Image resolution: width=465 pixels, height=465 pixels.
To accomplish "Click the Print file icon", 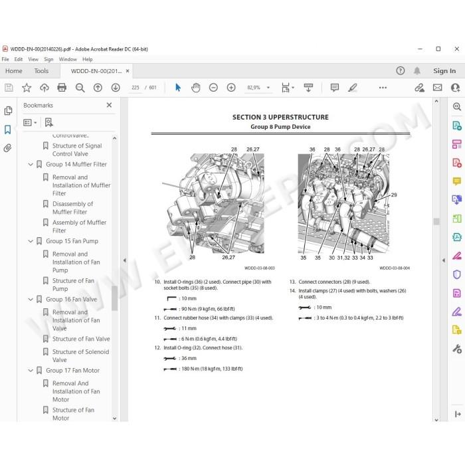I will point(62,88).
